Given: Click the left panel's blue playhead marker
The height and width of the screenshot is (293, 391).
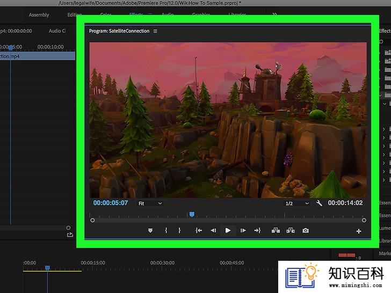Looking at the screenshot, I should [x=11, y=47].
